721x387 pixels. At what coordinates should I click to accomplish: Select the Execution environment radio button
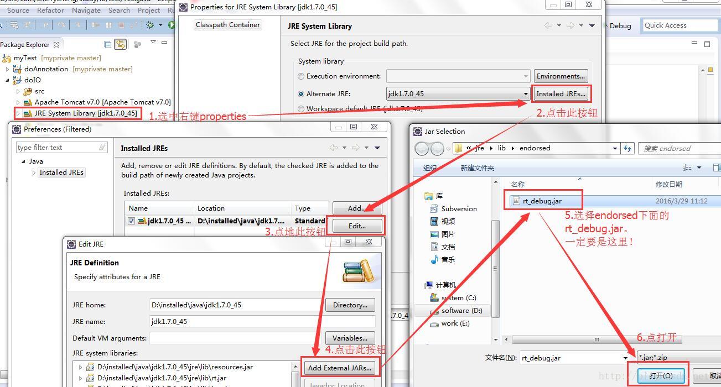click(x=301, y=76)
